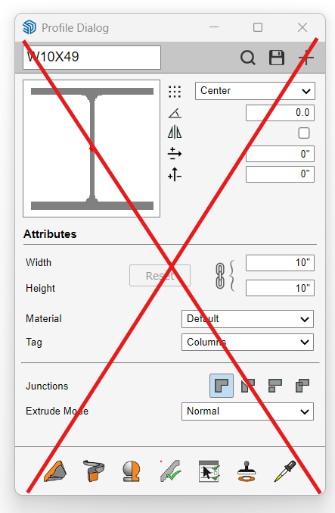The width and height of the screenshot is (335, 513).
Task: Select the Build profile member tool icon
Action: point(55,471)
